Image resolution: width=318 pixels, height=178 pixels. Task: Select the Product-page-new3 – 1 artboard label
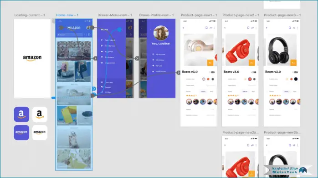(x=282, y=15)
